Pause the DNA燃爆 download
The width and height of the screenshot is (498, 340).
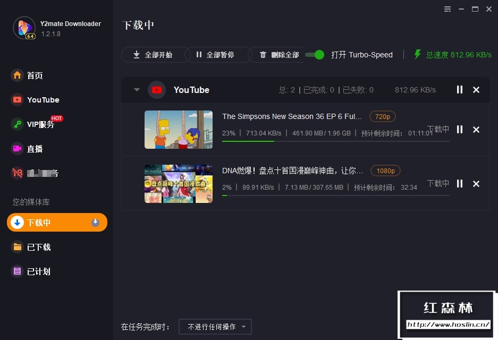point(459,184)
